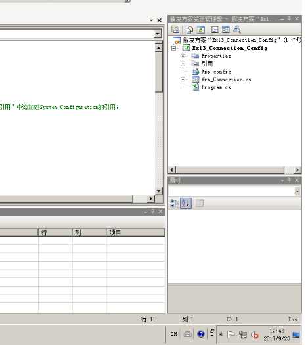Select frm_Connection.cs in Solution Explorer

point(227,80)
